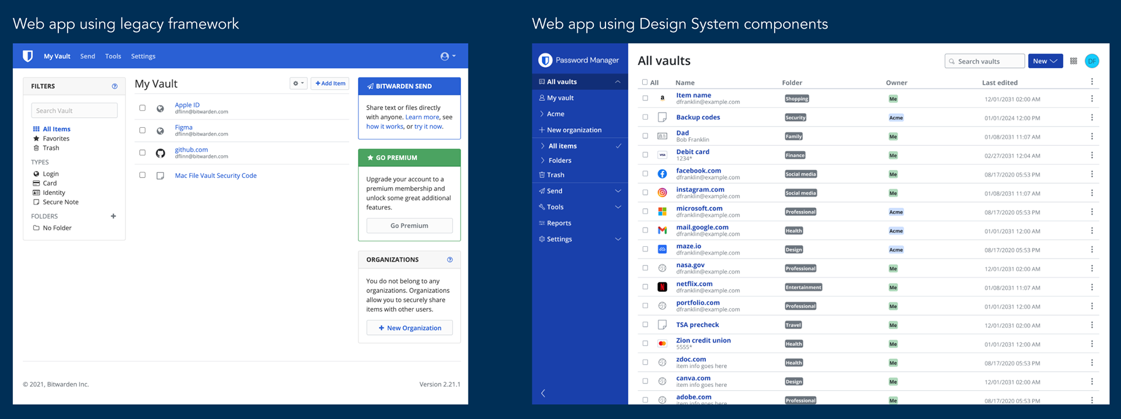Open My Vault tab in legacy navbar

57,56
